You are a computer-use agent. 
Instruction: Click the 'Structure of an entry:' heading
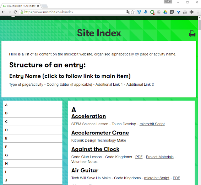[x=47, y=65]
